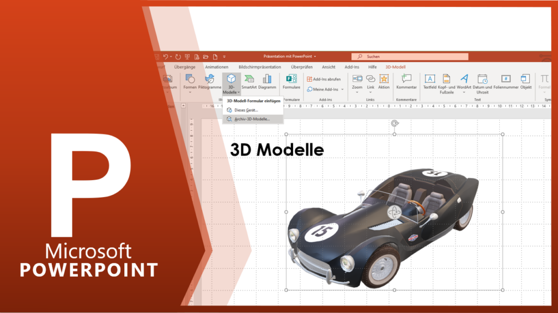The width and height of the screenshot is (558, 313).
Task: Insert WordArt text
Action: (x=464, y=82)
